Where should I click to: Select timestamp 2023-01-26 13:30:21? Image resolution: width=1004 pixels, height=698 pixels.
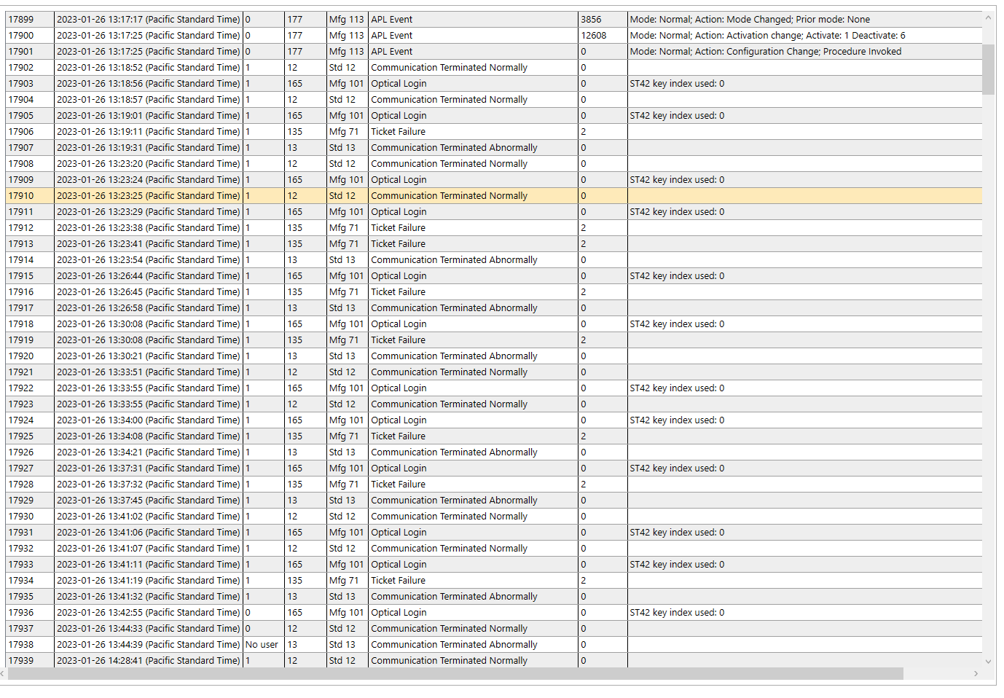[149, 356]
